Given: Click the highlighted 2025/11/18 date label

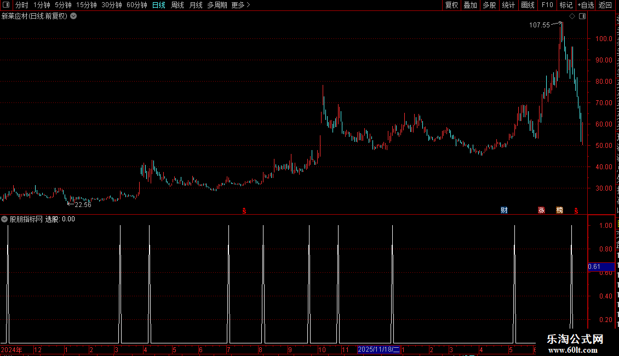Looking at the screenshot, I should [379, 349].
